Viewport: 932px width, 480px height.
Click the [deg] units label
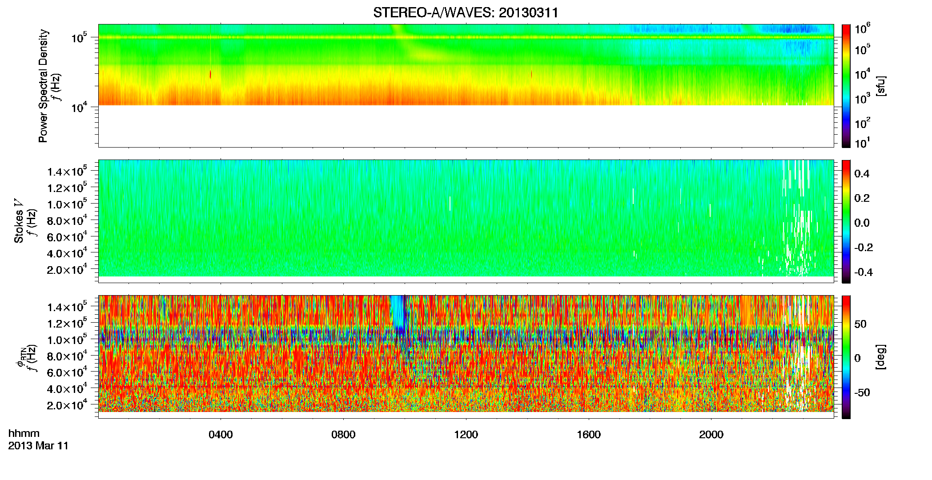881,357
